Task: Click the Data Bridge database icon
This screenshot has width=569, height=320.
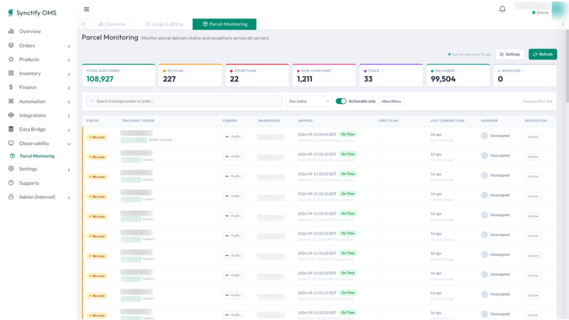Action: pyautogui.click(x=11, y=129)
